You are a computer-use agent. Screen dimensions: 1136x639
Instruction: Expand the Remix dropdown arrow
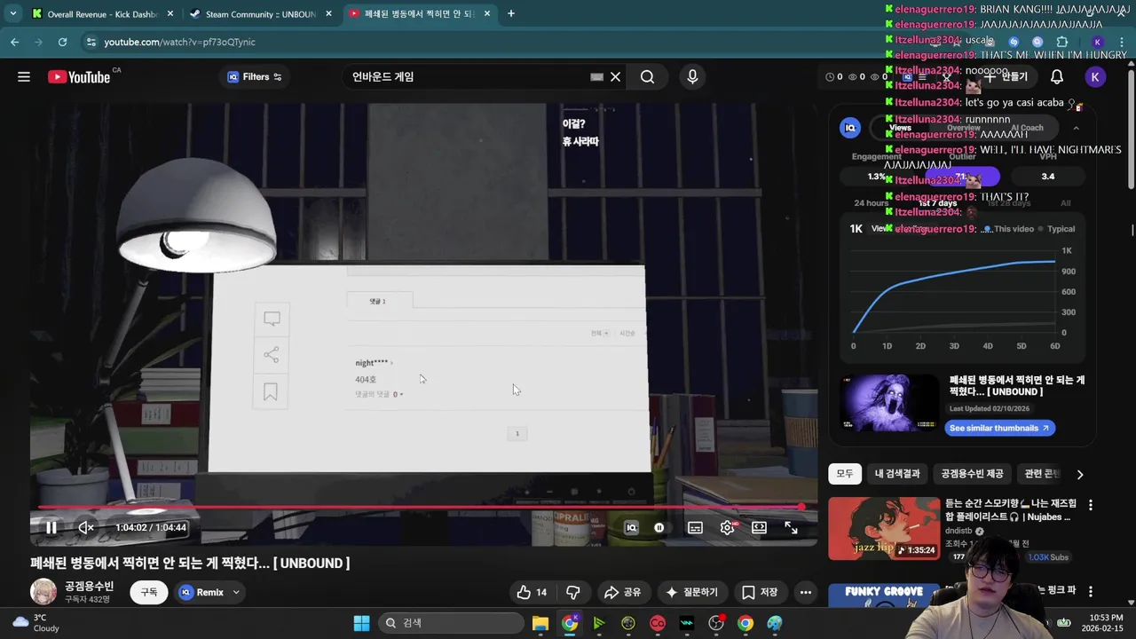pos(236,592)
